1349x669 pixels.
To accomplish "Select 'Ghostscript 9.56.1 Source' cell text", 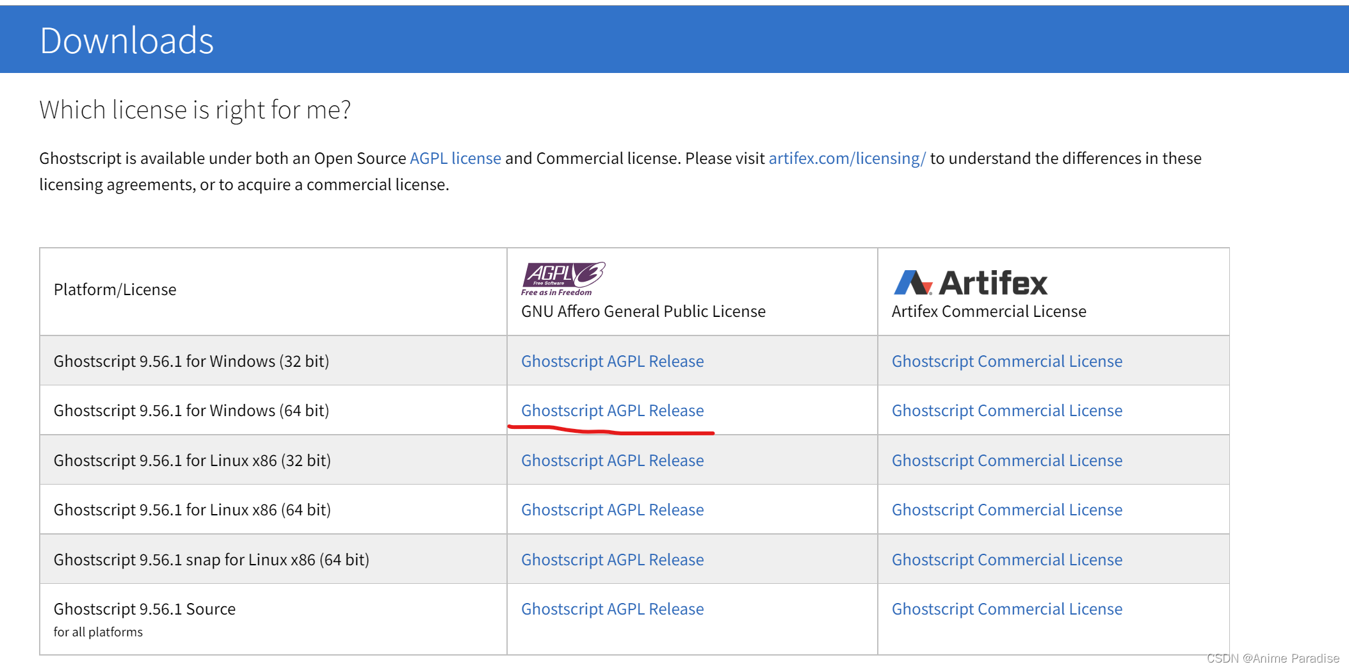I will tap(145, 609).
